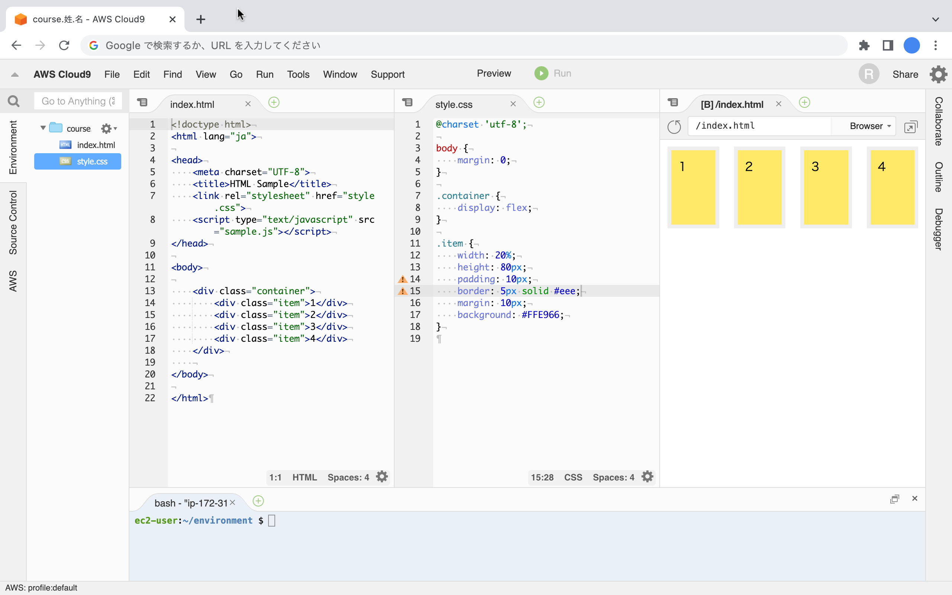Click the AWS Cloud9 menu

click(62, 74)
